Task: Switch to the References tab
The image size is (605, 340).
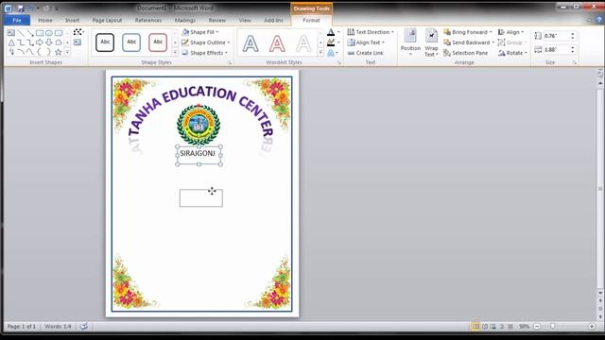Action: 148,20
